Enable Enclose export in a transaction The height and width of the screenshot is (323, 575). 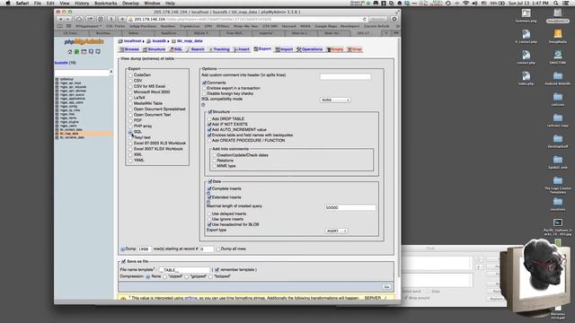point(205,88)
